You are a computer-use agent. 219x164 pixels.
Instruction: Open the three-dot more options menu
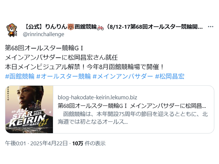click(210, 27)
